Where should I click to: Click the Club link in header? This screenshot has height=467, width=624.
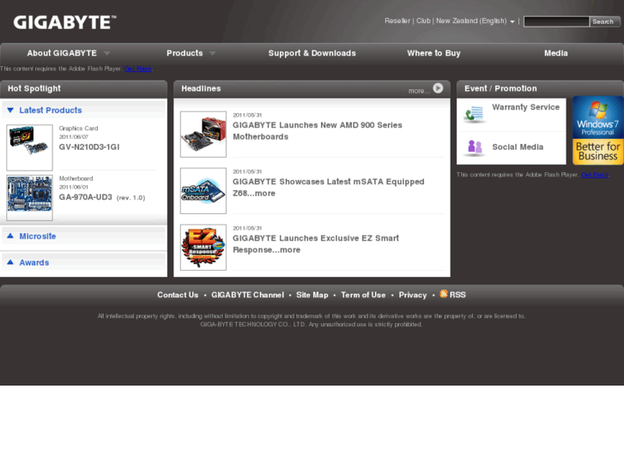point(423,21)
